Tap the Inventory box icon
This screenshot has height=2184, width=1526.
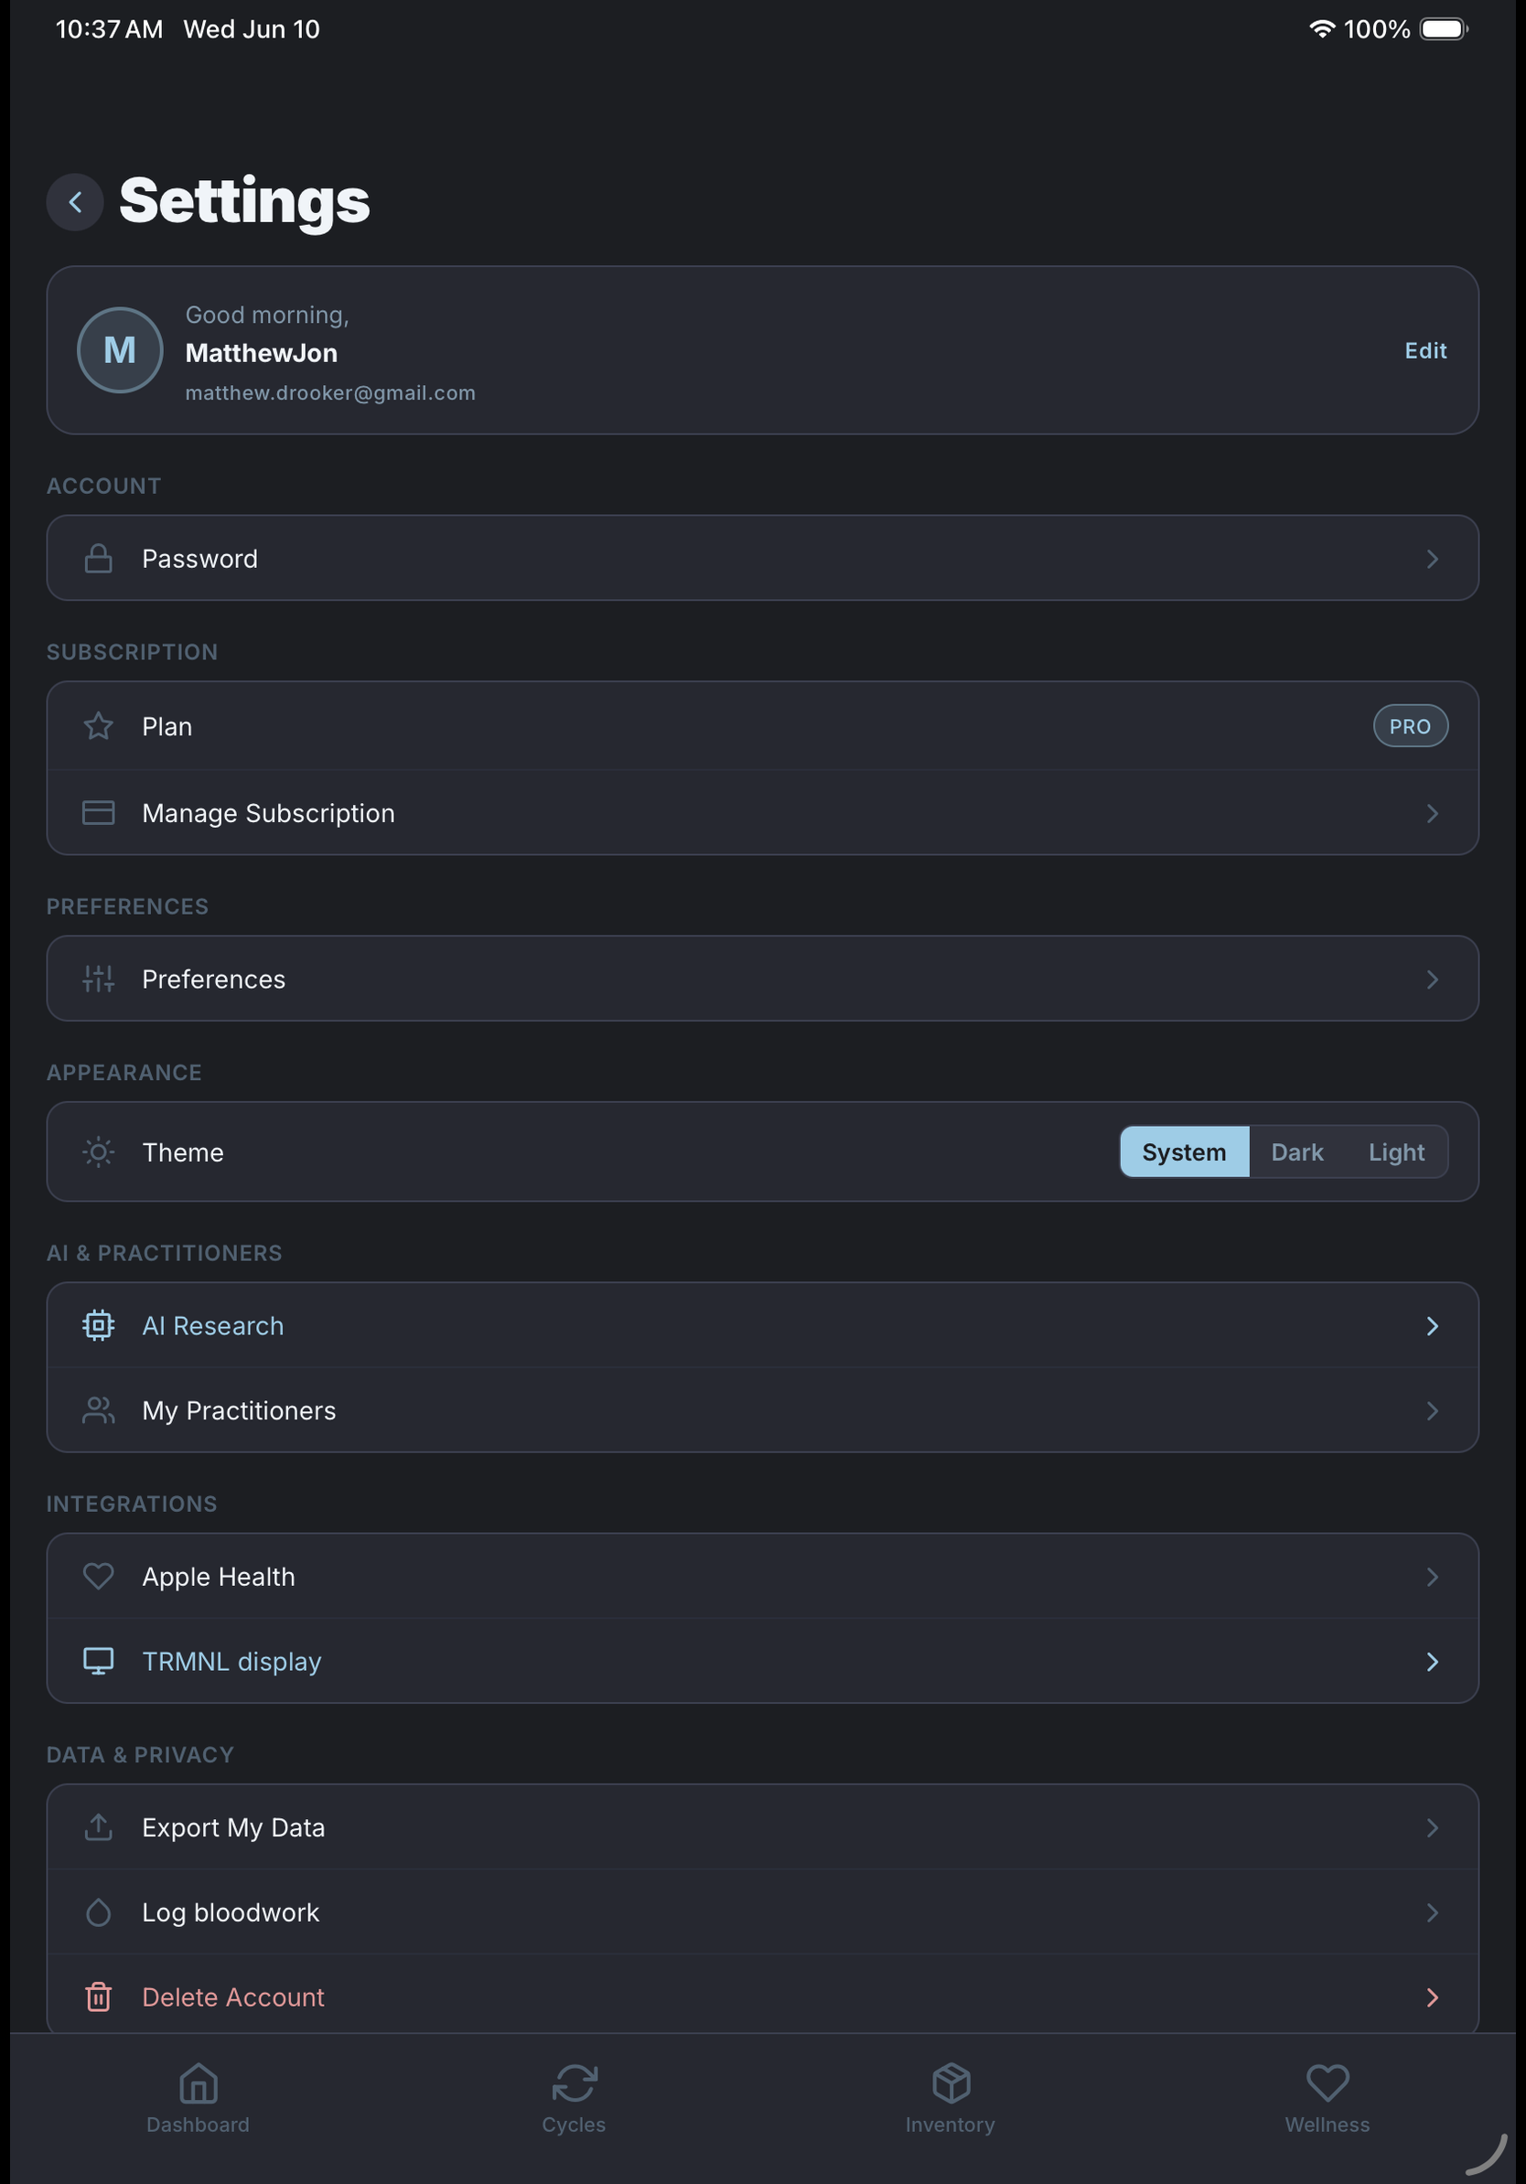click(951, 2083)
